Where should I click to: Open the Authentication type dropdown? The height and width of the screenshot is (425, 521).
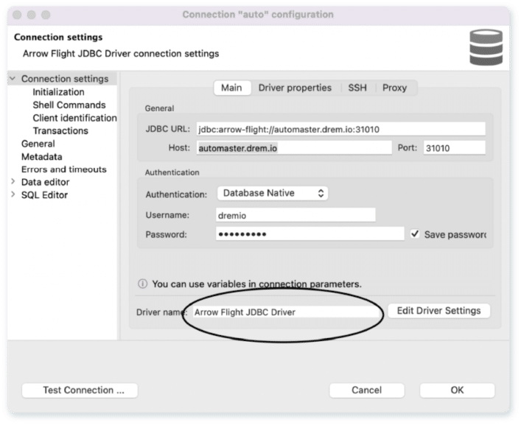(273, 193)
